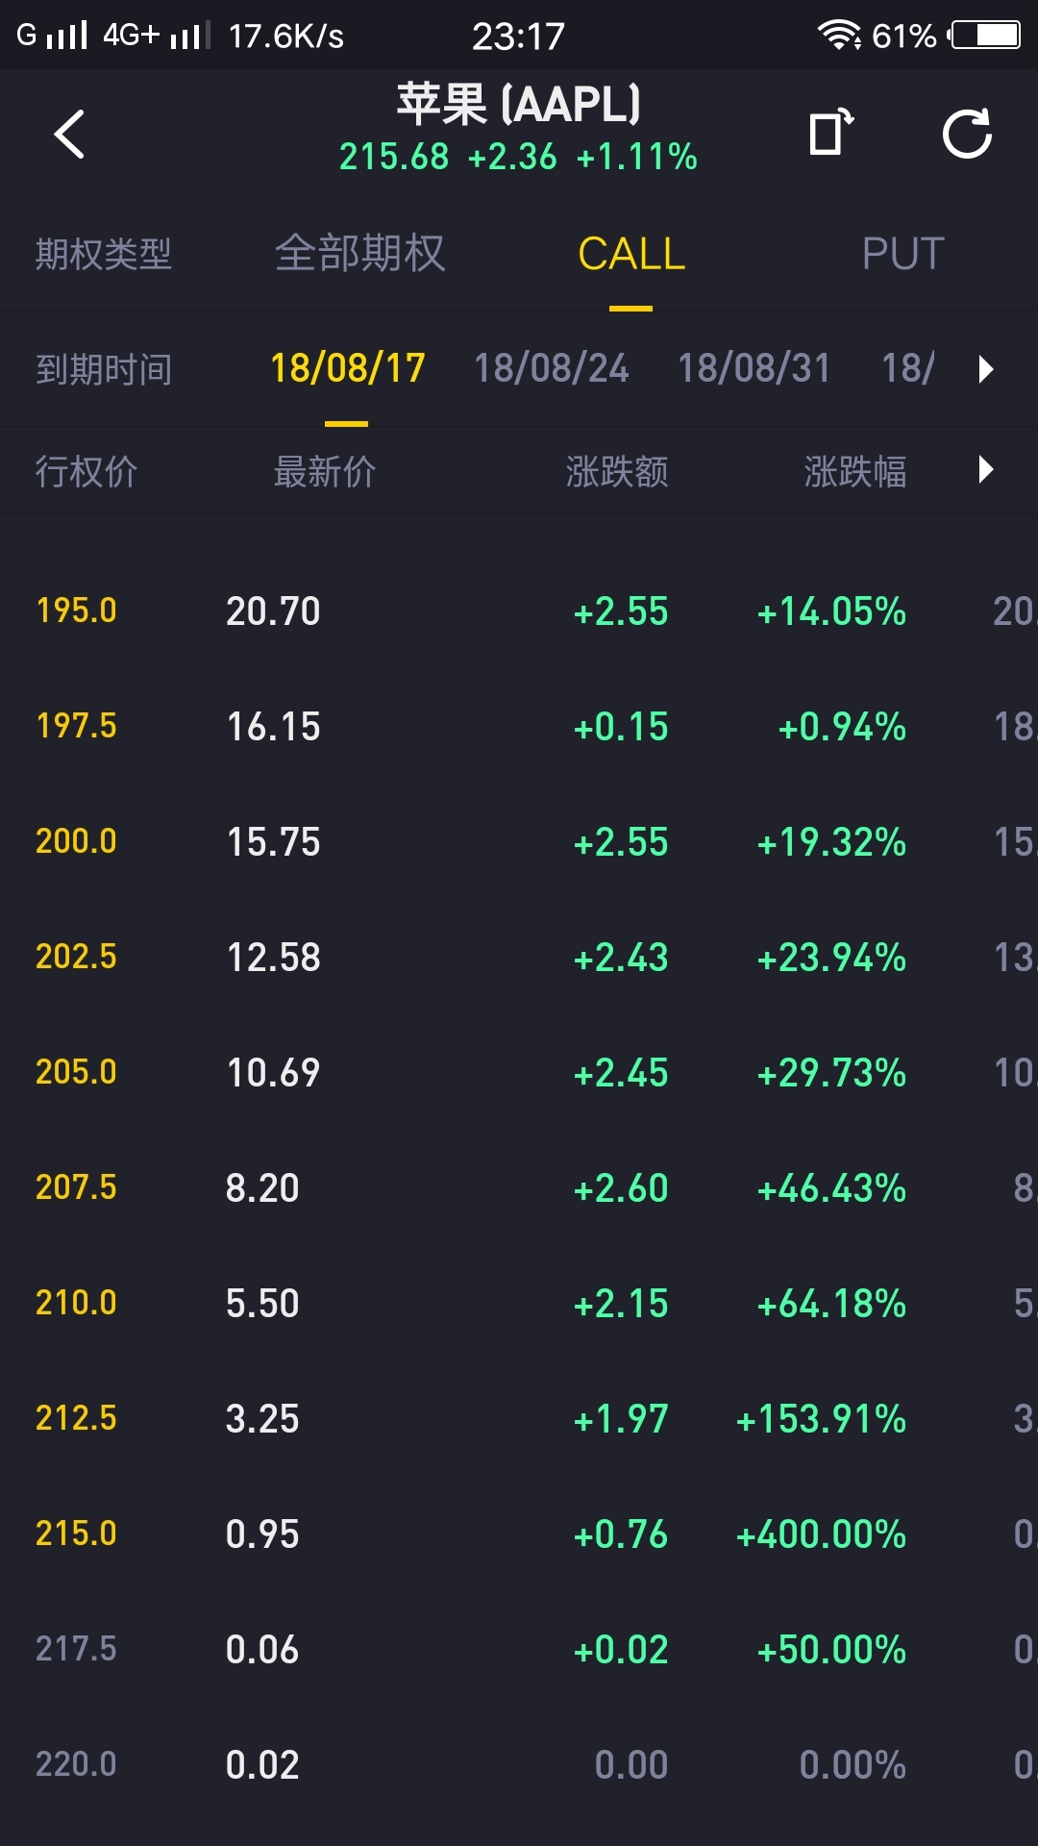Tap the Wi-Fi status bar icon

tap(839, 36)
